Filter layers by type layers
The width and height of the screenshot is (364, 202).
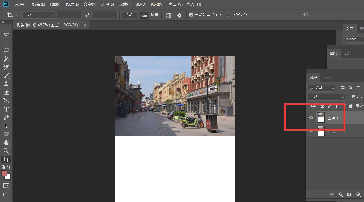[358, 88]
